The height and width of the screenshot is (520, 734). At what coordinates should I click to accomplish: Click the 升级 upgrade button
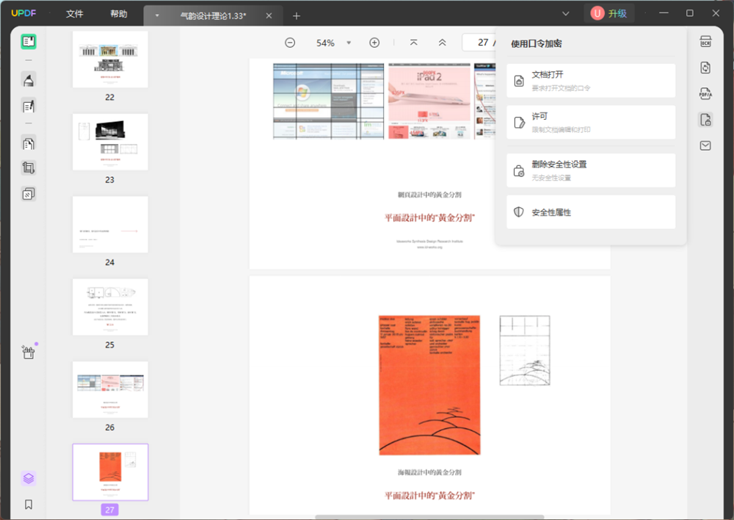click(609, 13)
